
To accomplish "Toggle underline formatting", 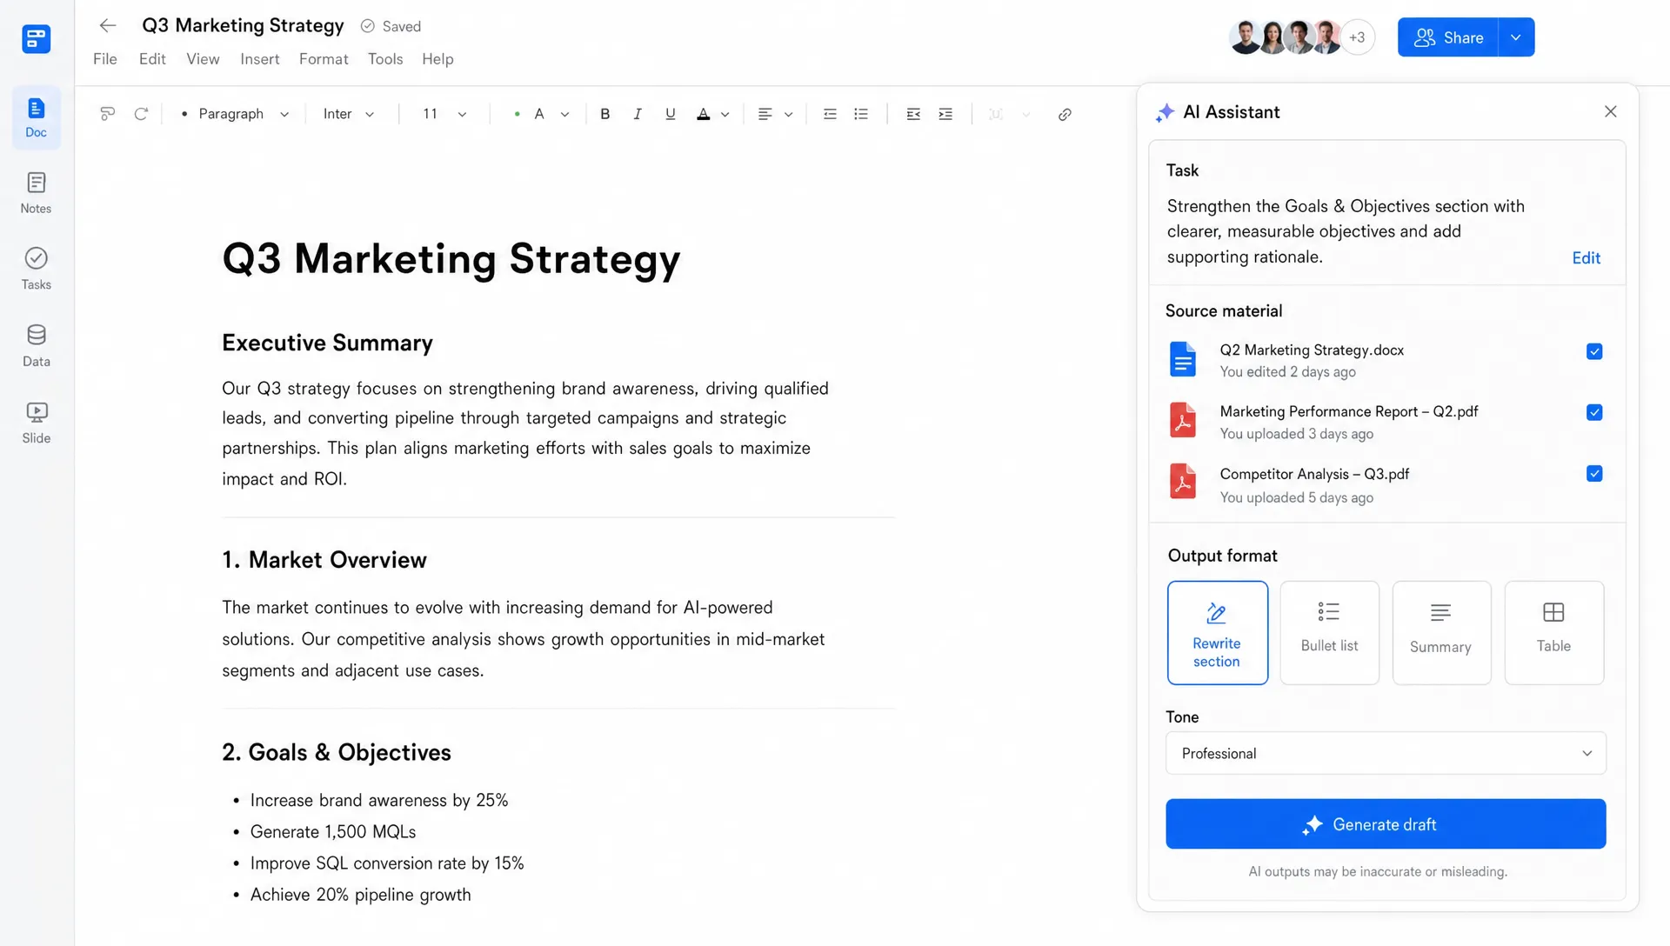I will click(670, 114).
